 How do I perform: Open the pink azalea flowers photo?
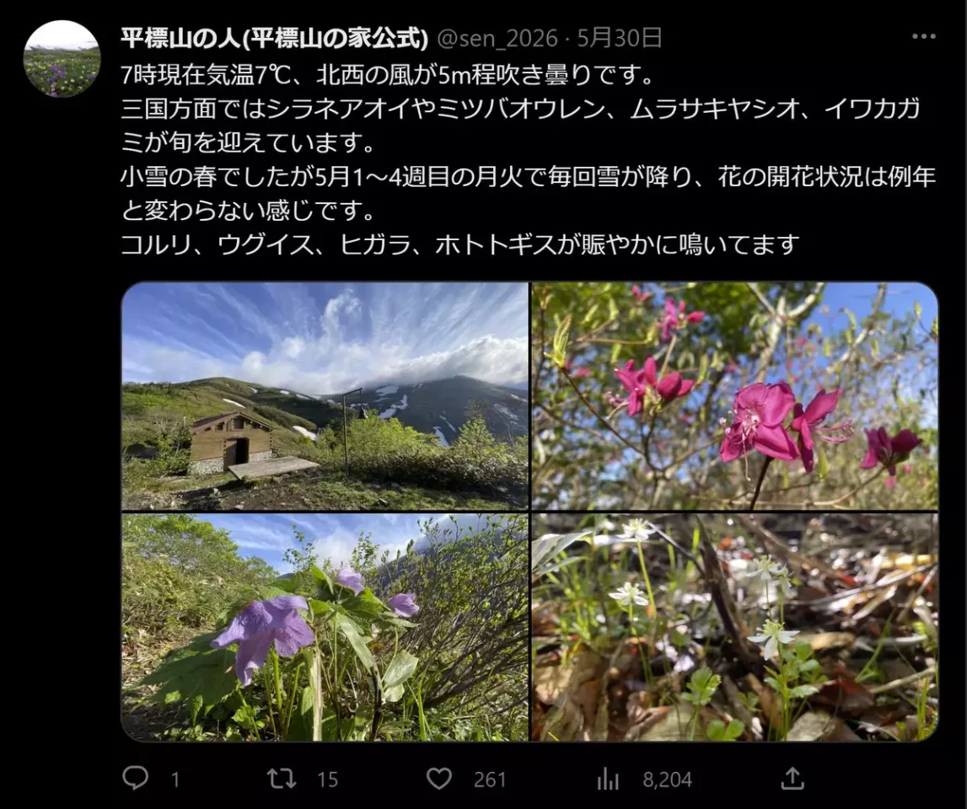click(x=734, y=396)
